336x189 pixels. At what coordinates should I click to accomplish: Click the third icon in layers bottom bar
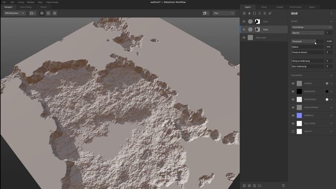254,185
